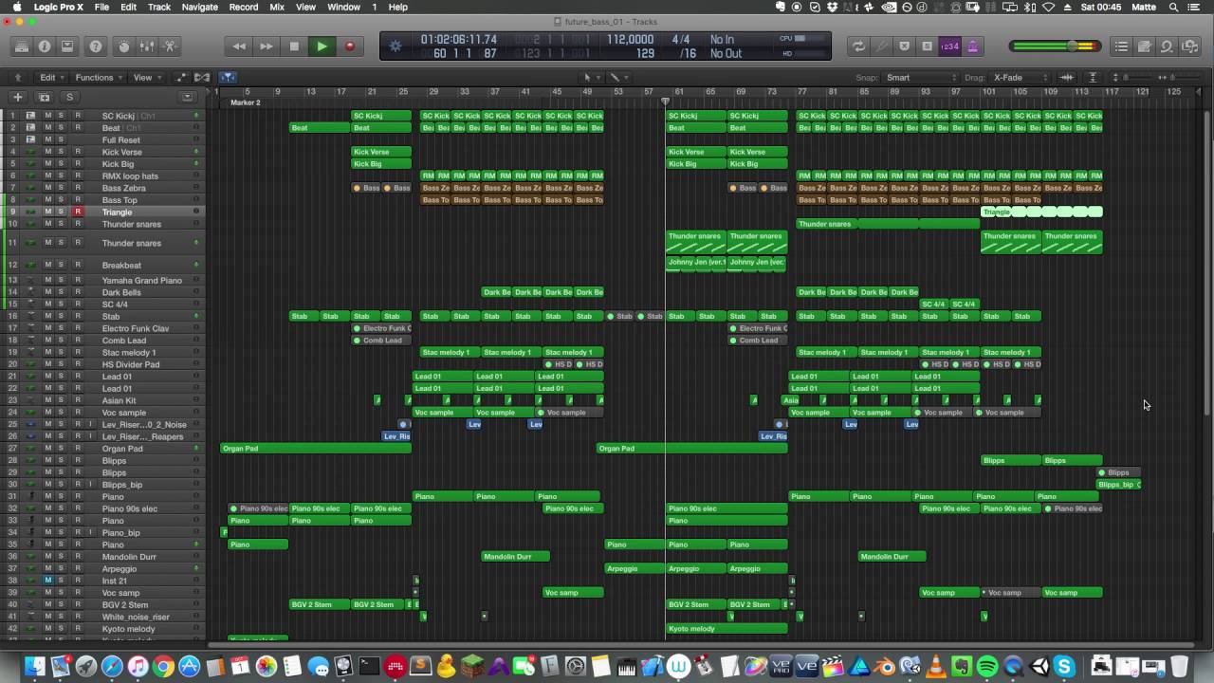Screen dimensions: 1214x683
Task: Open the Command-click tool menu
Action: 616,77
